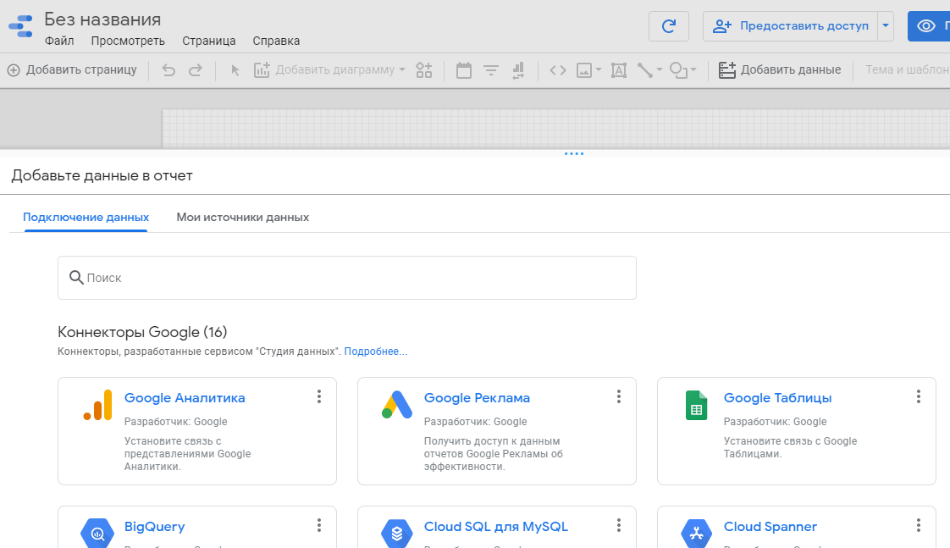Open the Google Таблицы connector title
The height and width of the screenshot is (548, 950).
[777, 398]
